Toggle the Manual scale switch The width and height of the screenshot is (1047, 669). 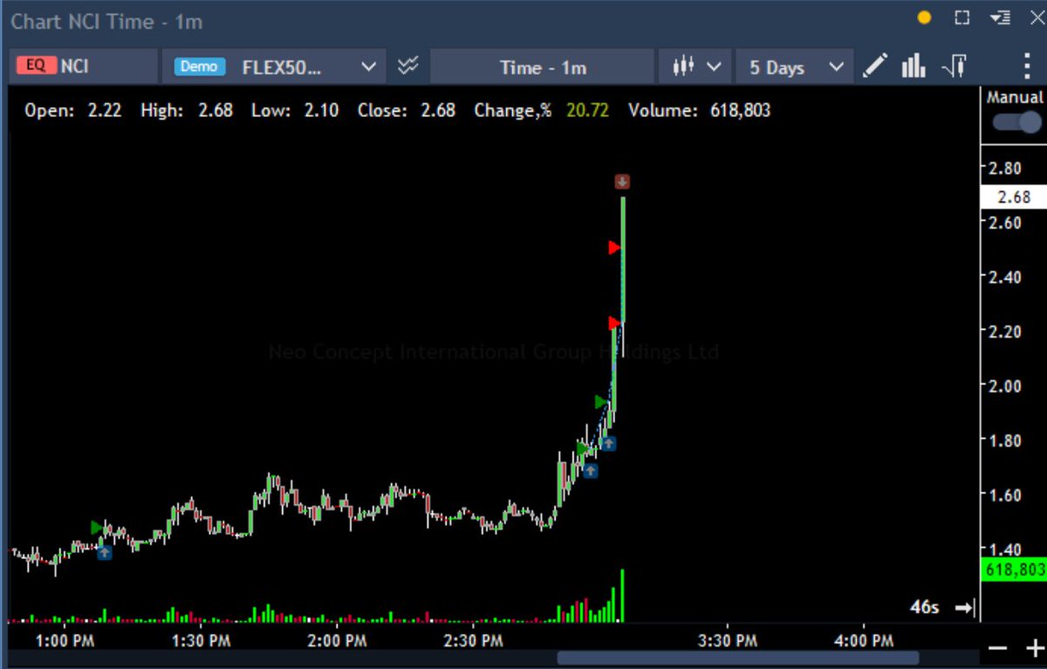(x=1016, y=122)
